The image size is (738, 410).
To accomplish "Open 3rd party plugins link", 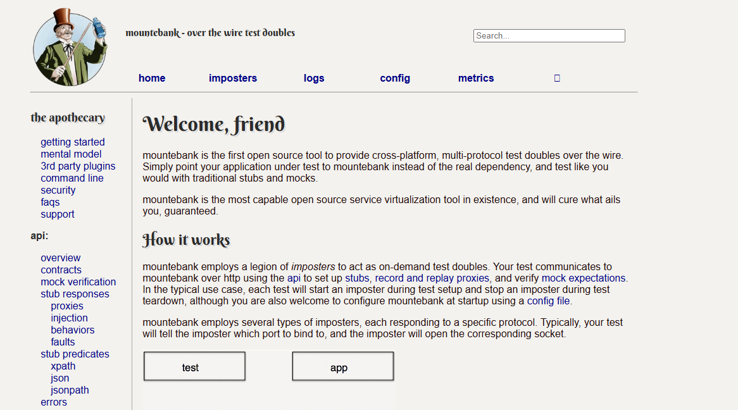I will point(78,166).
